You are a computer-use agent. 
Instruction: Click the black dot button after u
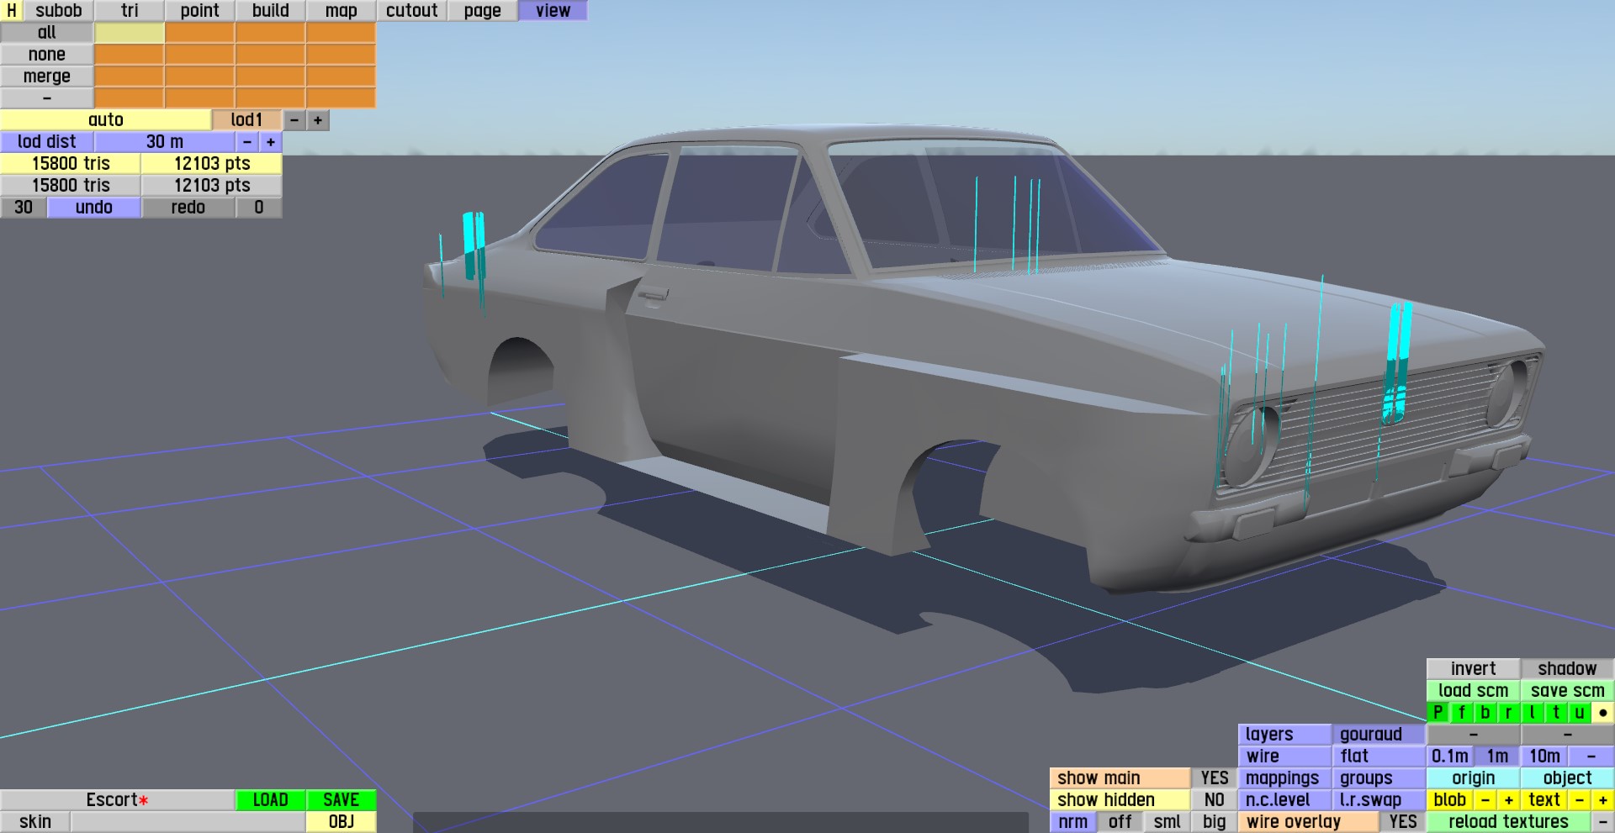point(1603,713)
